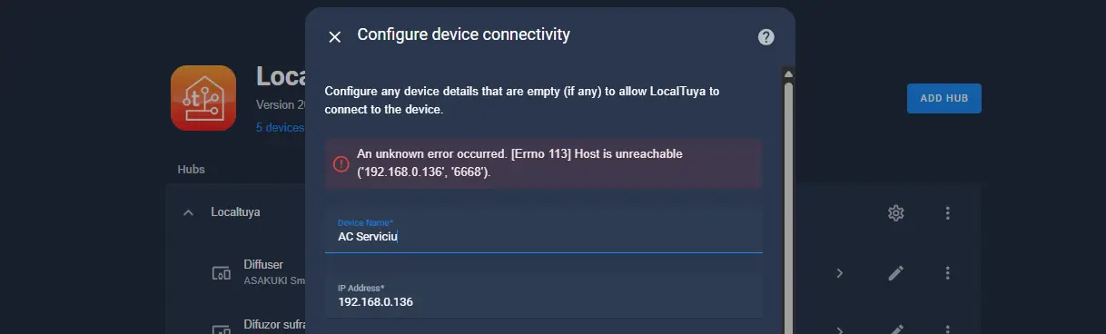The width and height of the screenshot is (1106, 334).
Task: Click the LocalTuya integration logo
Action: point(203,98)
